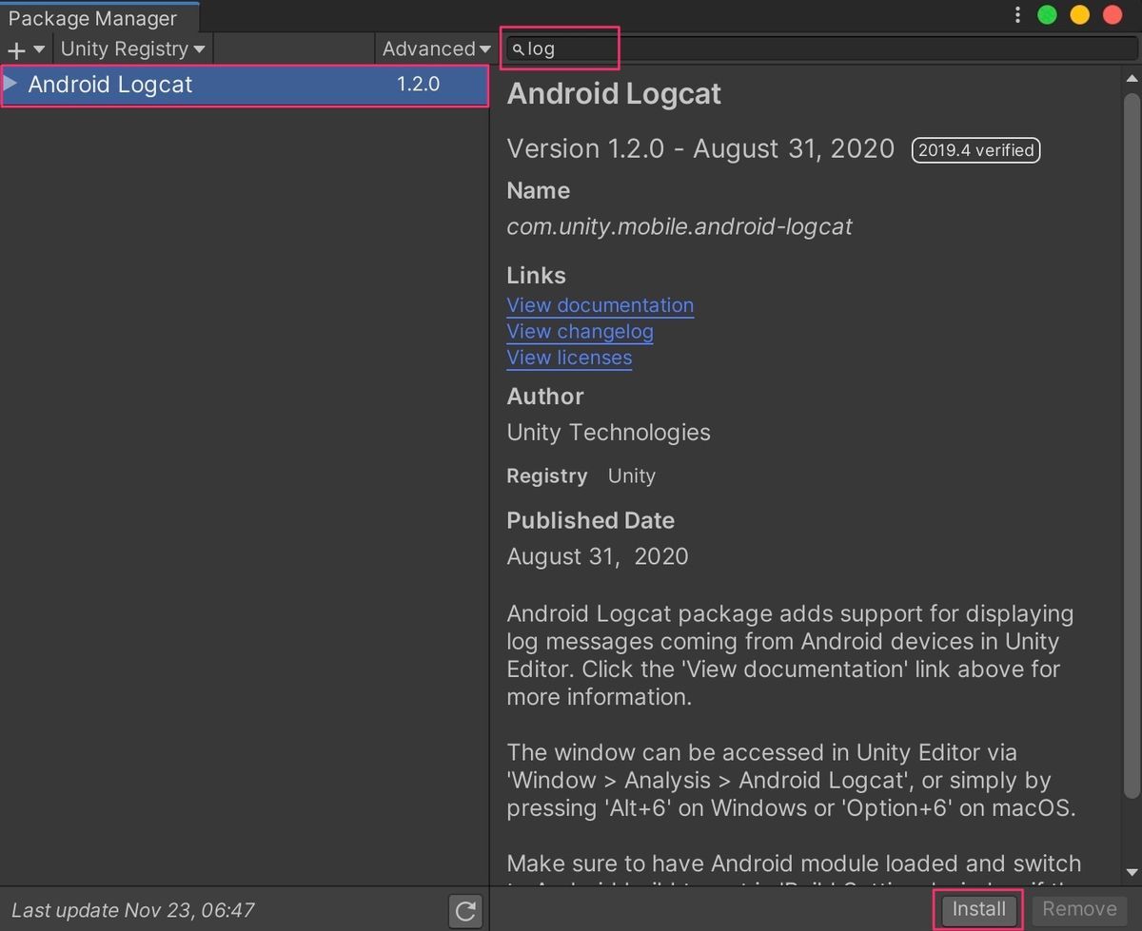The width and height of the screenshot is (1142, 931).
Task: Open the View documentation link
Action: pos(600,305)
